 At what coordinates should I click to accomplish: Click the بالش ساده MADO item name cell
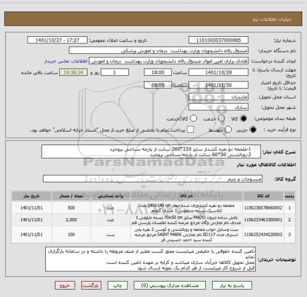[x=187, y=220]
